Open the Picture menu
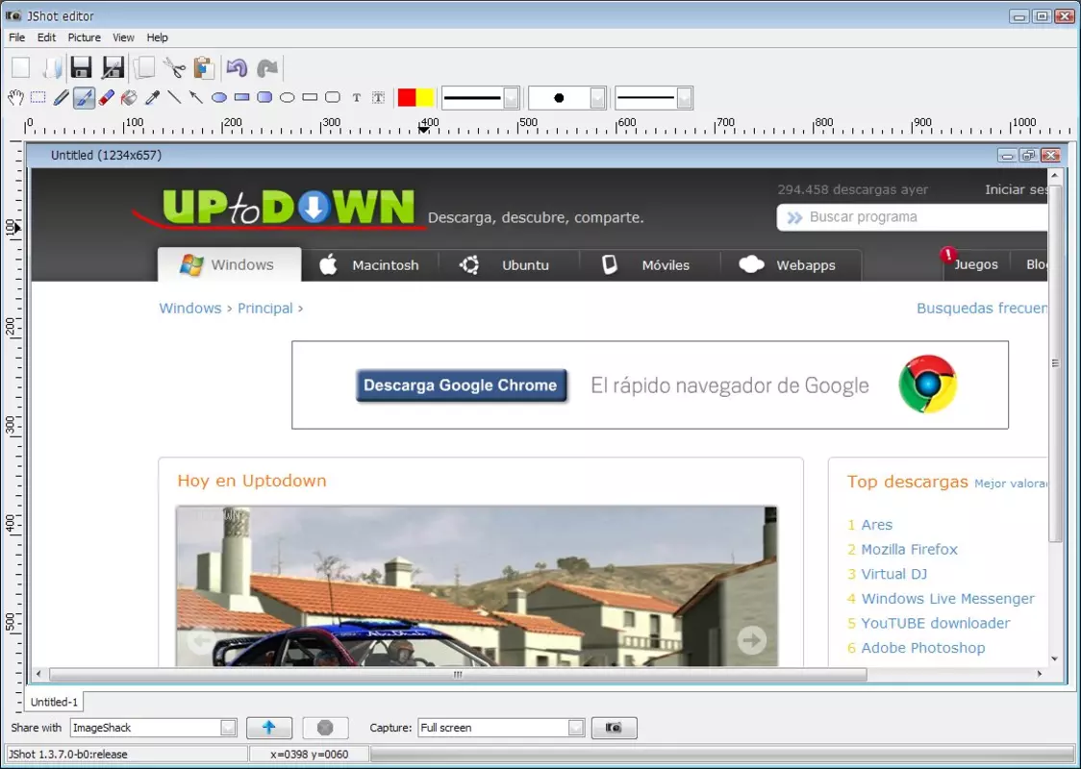Screen dimensions: 1081x769 (84, 37)
